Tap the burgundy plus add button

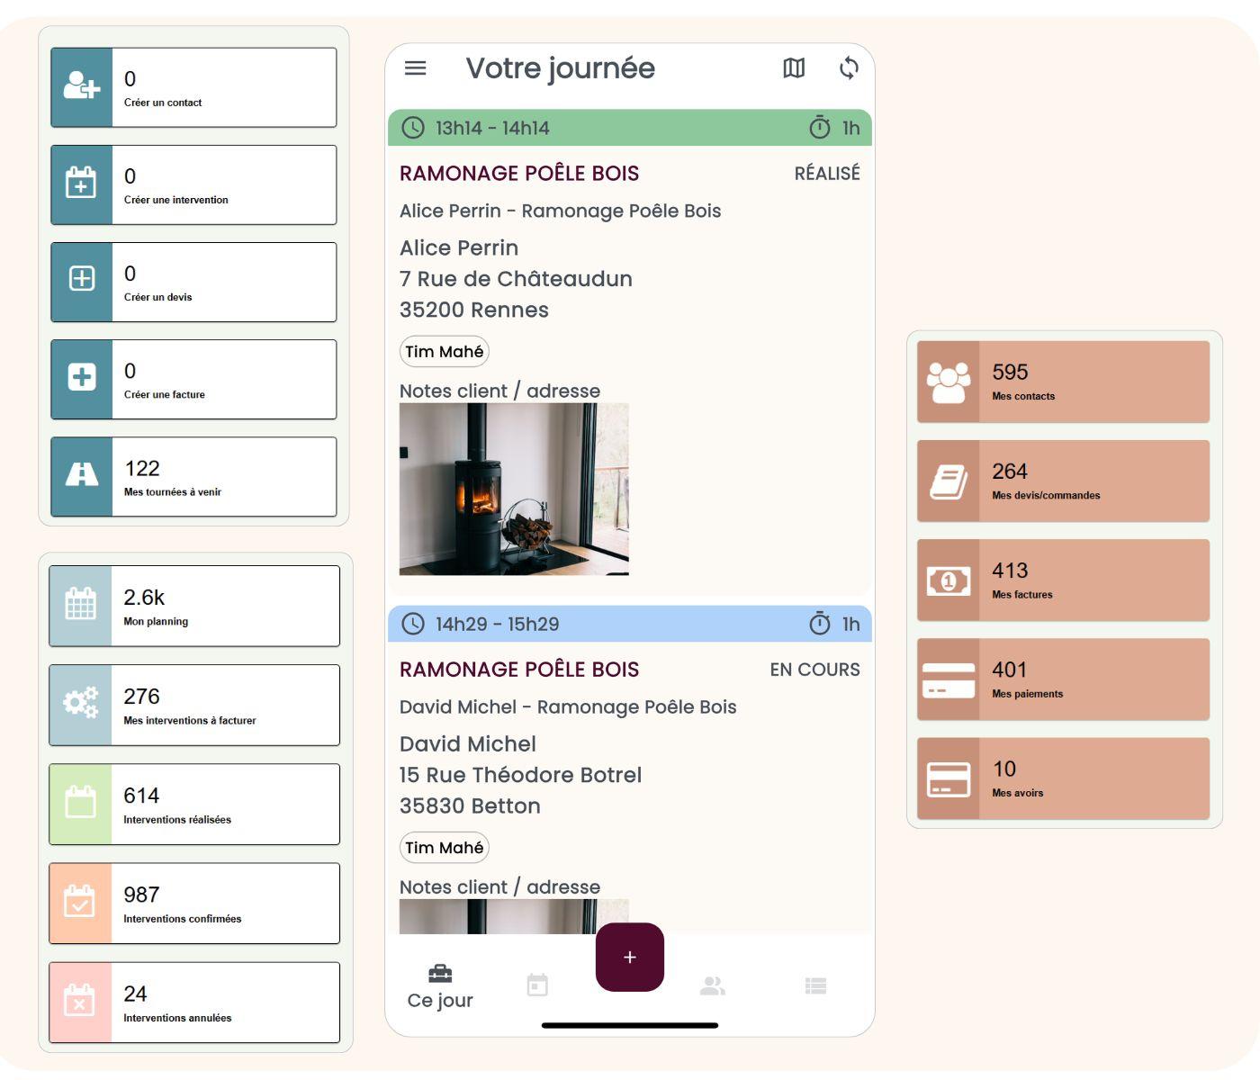(630, 957)
